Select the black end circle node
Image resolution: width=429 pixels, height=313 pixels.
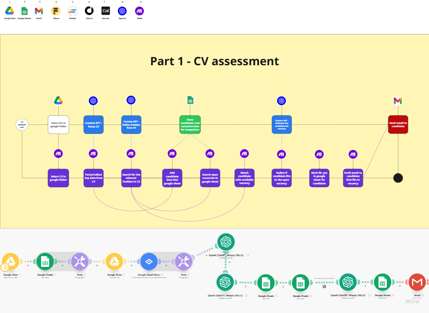tap(398, 178)
